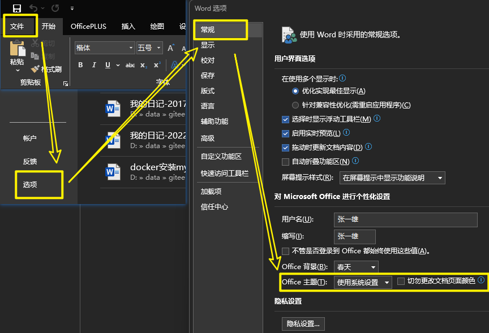Screen dimensions: 489x333
Task: Click the 隐私设置... button
Action: click(x=303, y=323)
